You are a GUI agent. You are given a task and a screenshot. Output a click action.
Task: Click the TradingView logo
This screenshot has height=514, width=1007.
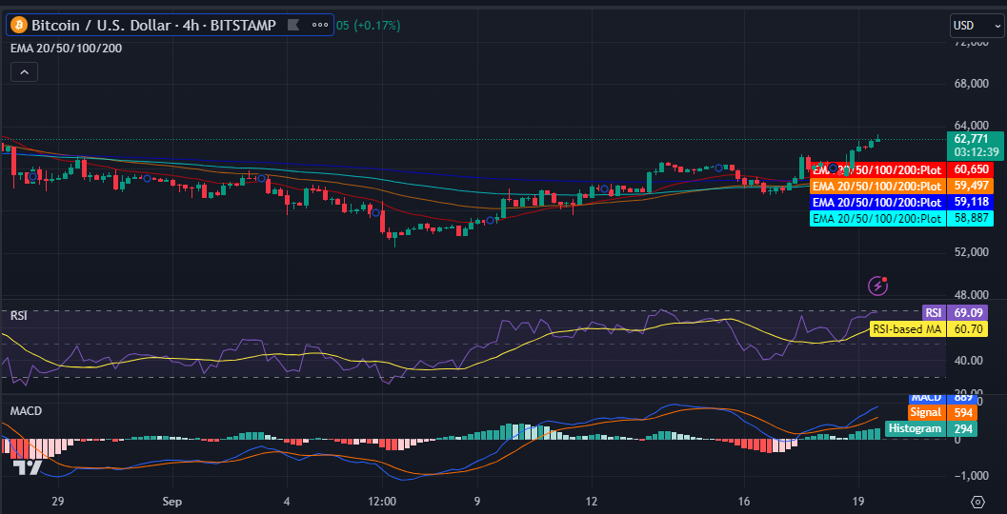coord(27,465)
